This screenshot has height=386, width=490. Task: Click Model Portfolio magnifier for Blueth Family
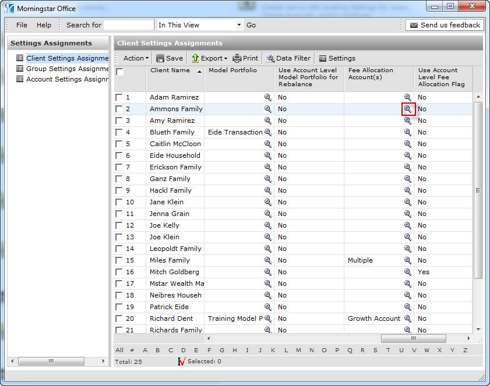(268, 132)
